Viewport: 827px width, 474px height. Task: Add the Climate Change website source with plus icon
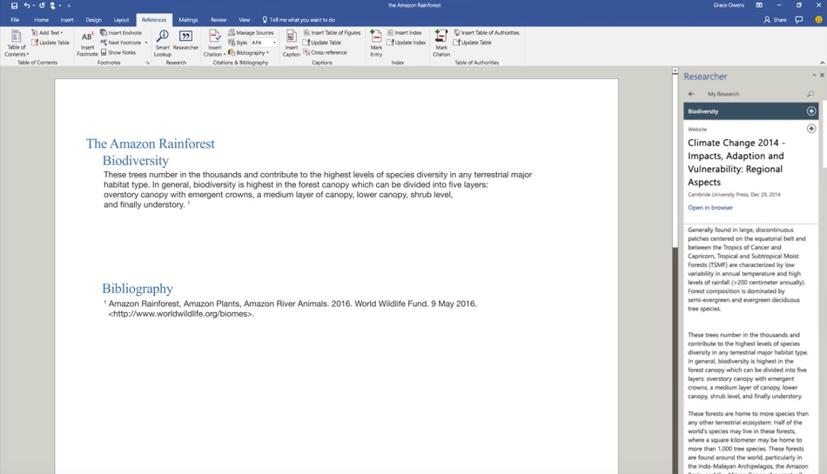811,129
